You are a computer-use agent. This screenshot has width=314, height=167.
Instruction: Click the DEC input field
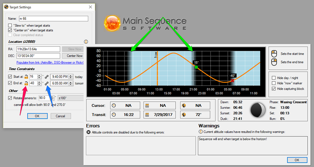point(38,56)
